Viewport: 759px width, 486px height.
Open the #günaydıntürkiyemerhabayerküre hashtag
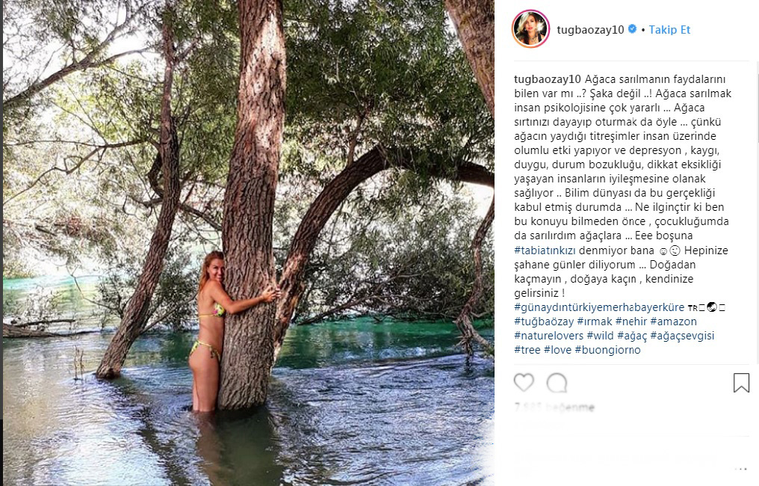[599, 307]
